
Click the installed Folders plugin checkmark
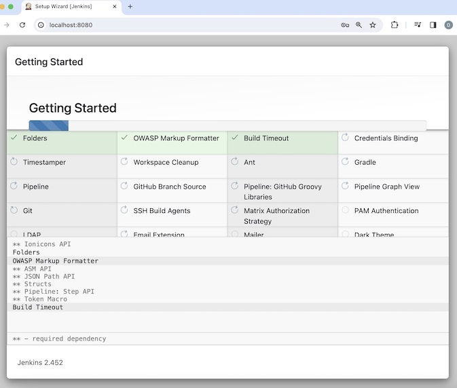coord(14,138)
